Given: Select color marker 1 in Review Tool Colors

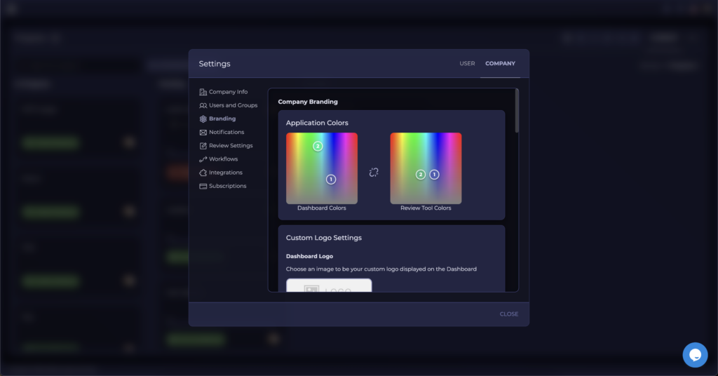Looking at the screenshot, I should 434,175.
